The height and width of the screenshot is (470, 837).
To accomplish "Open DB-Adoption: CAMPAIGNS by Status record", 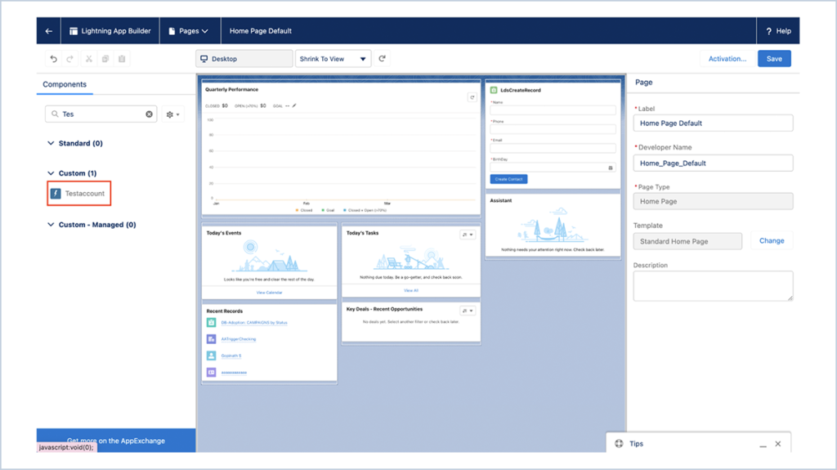I will (x=254, y=323).
